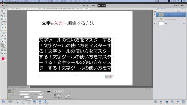Select the Lasso tool
The image size is (187, 105).
(2, 19)
